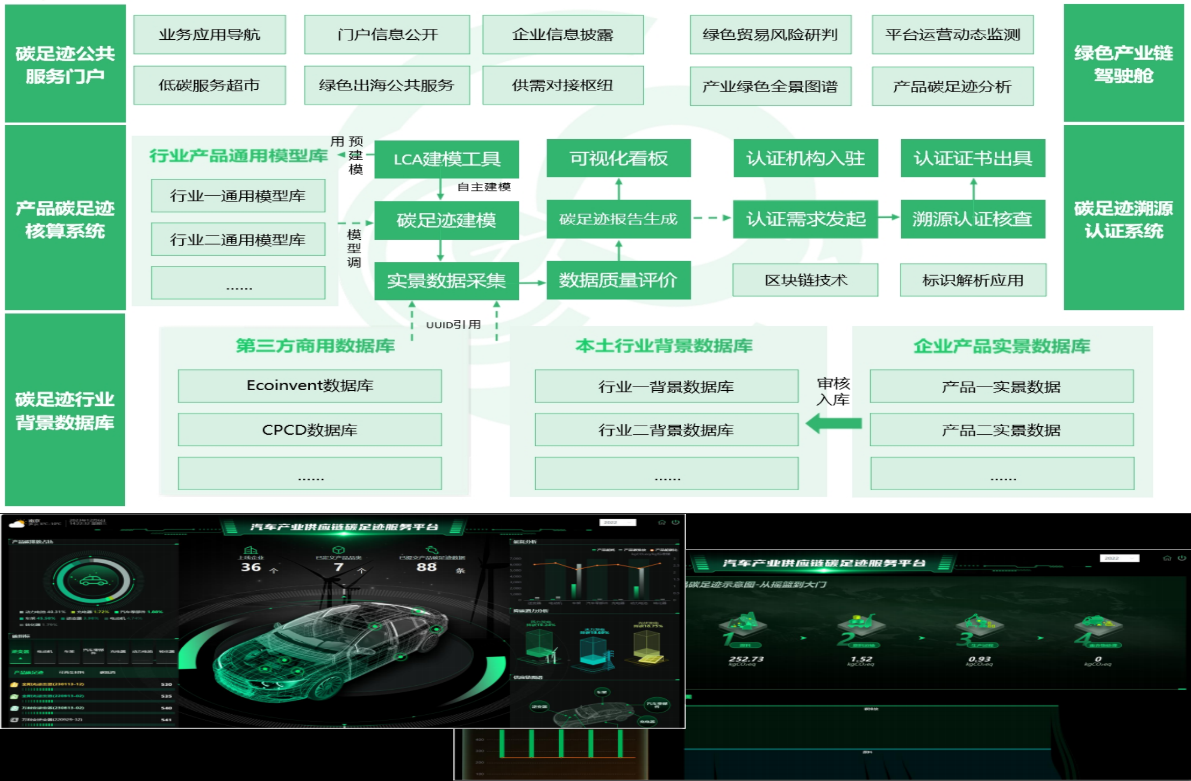
Task: Click the 碳足迹建模 box
Action: pos(446,220)
